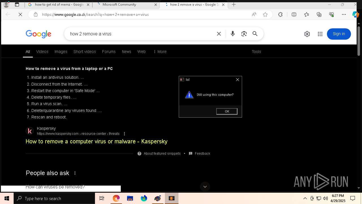Expand the More search filters menu

tap(160, 52)
